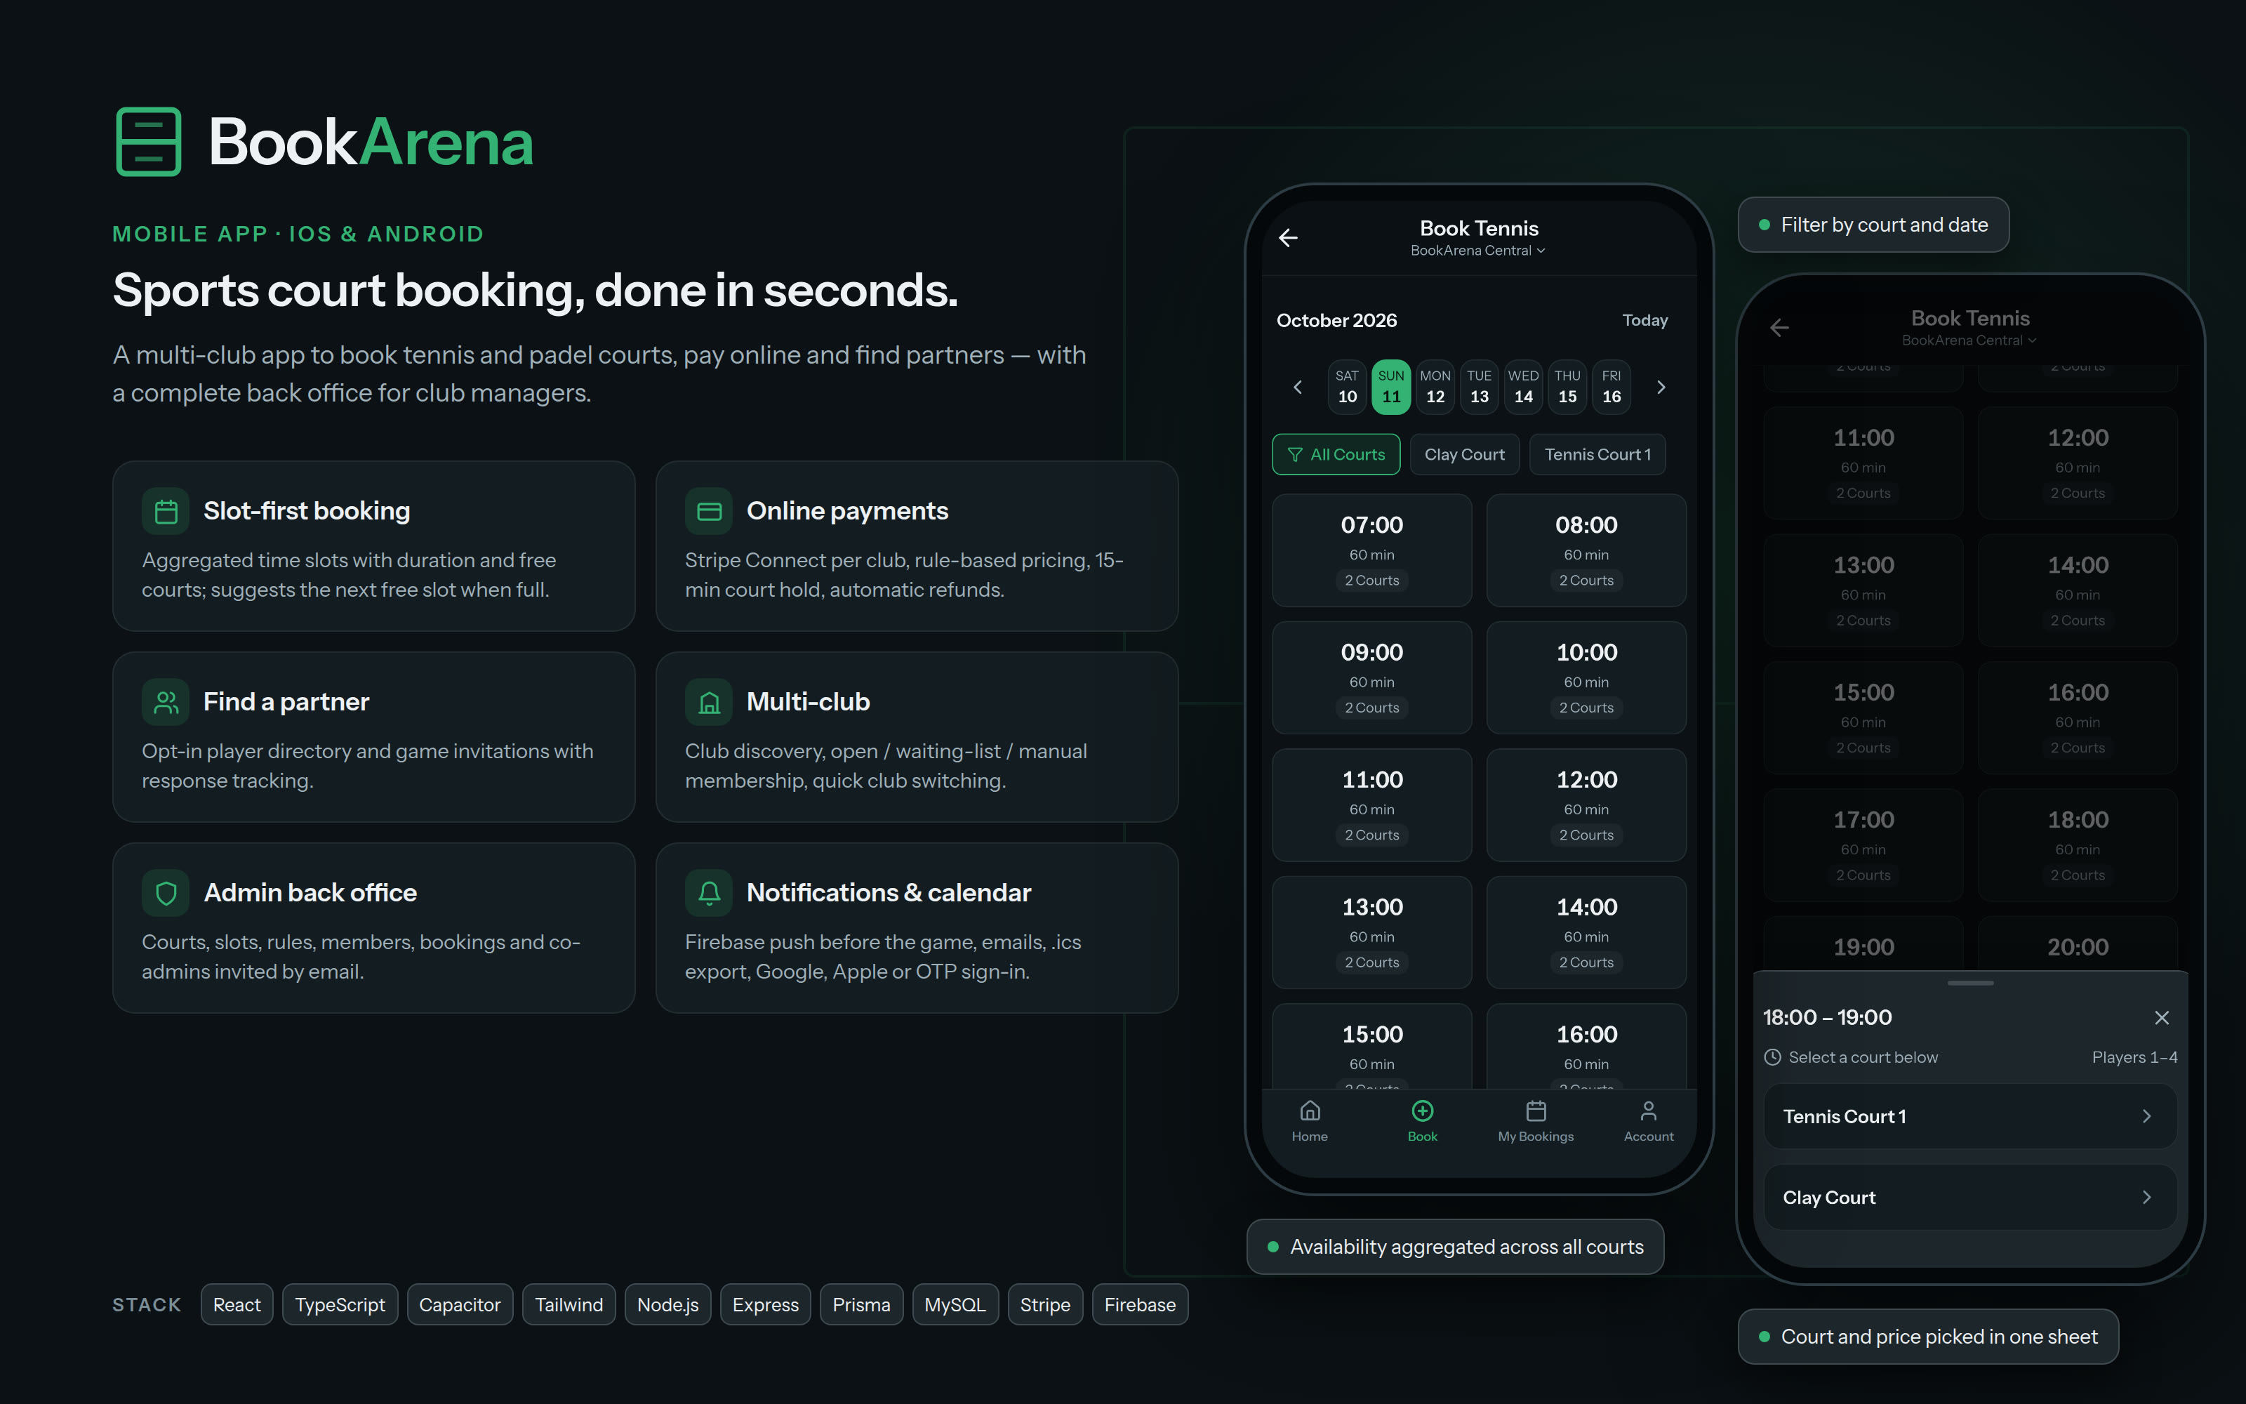Open the Home tab in the bottom navigation
This screenshot has width=2246, height=1404.
point(1310,1121)
